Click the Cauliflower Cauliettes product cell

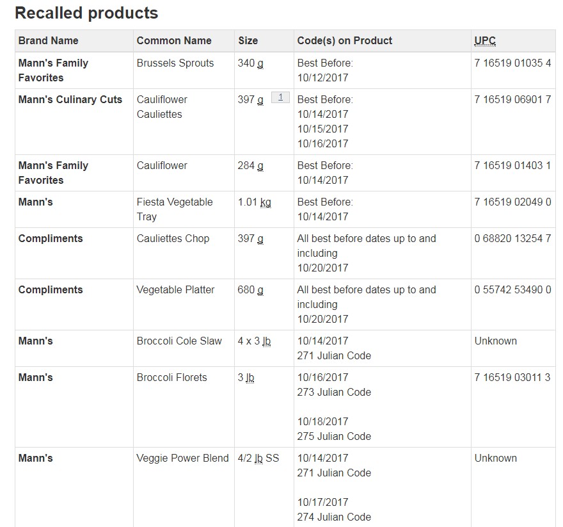pyautogui.click(x=162, y=107)
